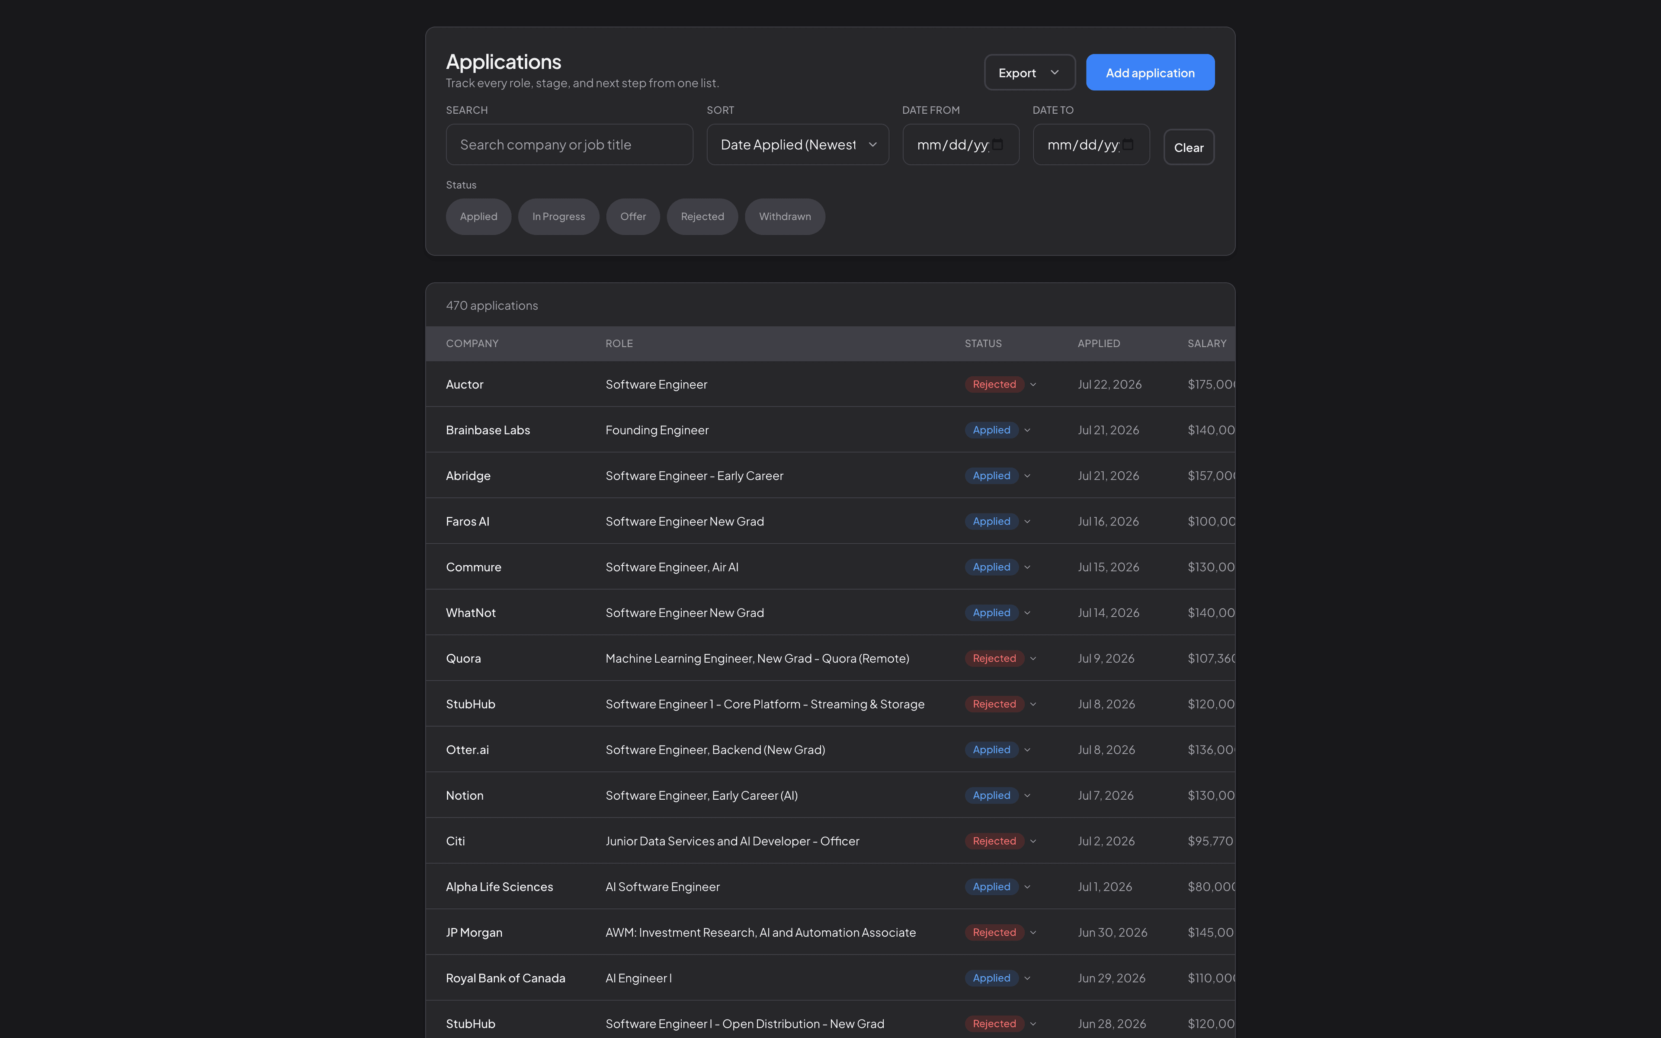The image size is (1661, 1038).
Task: Click Software Engineer - Early Career role
Action: tap(694, 476)
